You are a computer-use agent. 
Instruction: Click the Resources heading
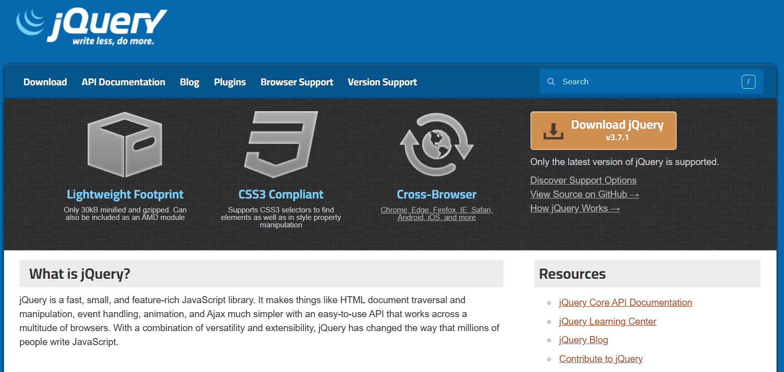[x=572, y=274]
